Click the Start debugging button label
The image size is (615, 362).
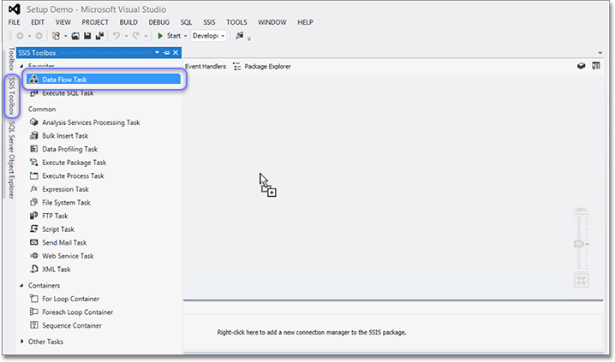coord(174,36)
